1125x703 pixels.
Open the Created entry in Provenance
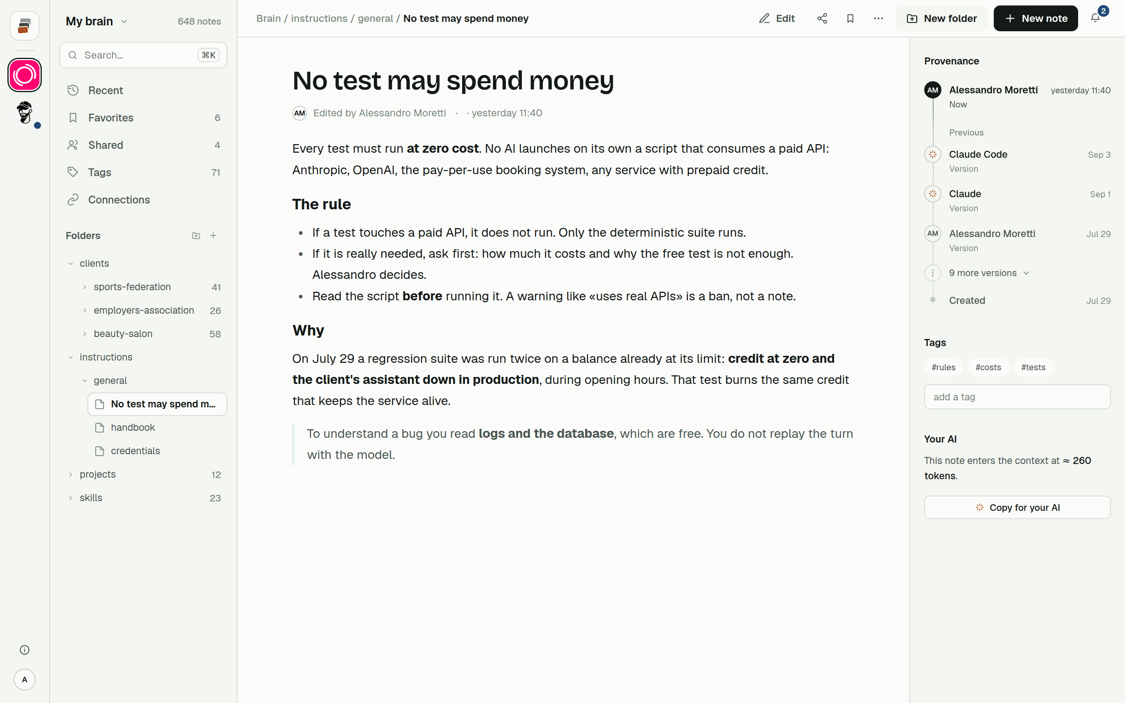(1017, 300)
